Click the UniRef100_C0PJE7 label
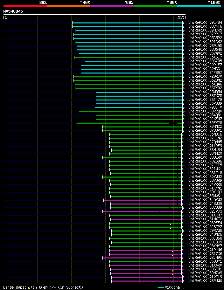 (205, 65)
